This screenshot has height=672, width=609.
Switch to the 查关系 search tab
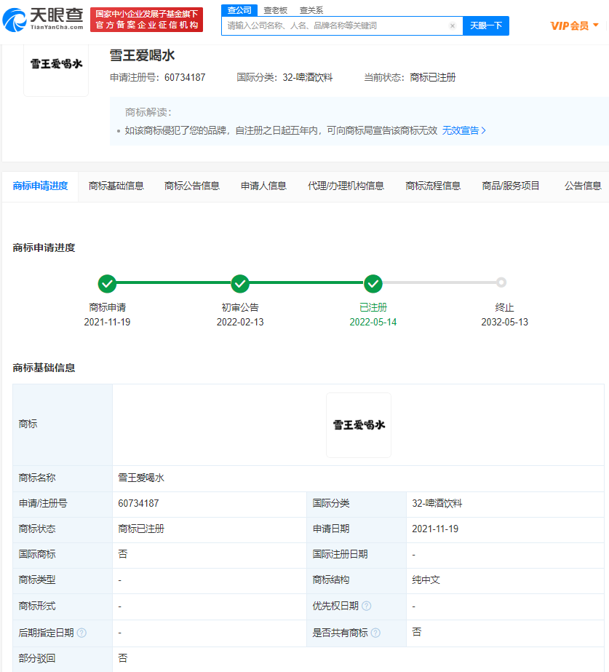point(311,10)
